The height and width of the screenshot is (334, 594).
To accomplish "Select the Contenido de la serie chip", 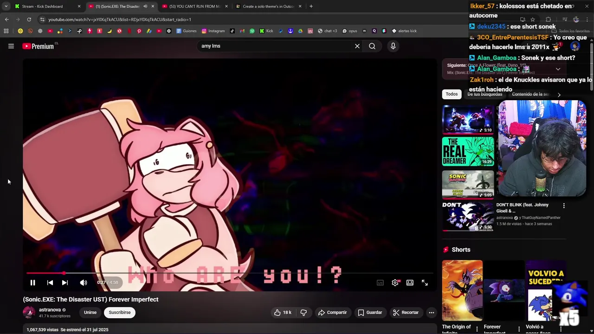I will tap(530, 94).
